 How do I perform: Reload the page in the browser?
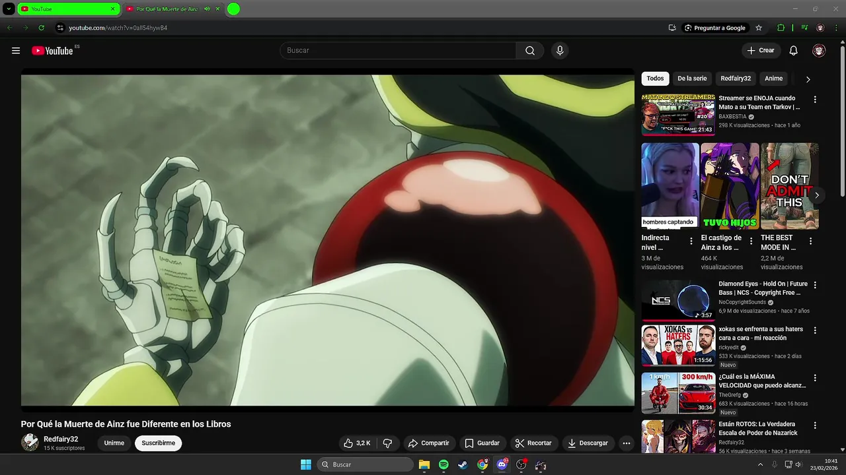click(42, 28)
